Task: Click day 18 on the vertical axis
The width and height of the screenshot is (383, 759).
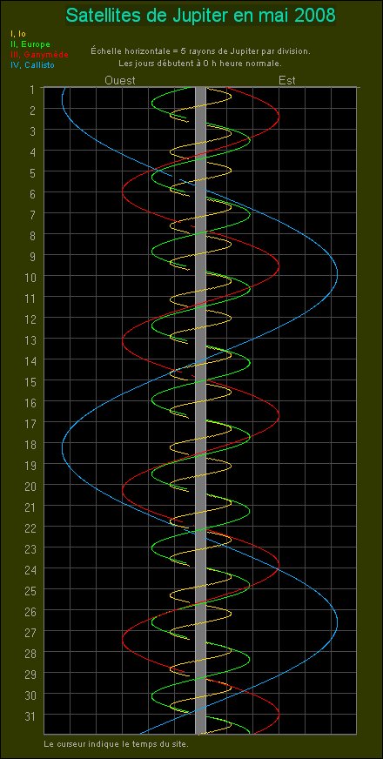Action: tap(30, 443)
